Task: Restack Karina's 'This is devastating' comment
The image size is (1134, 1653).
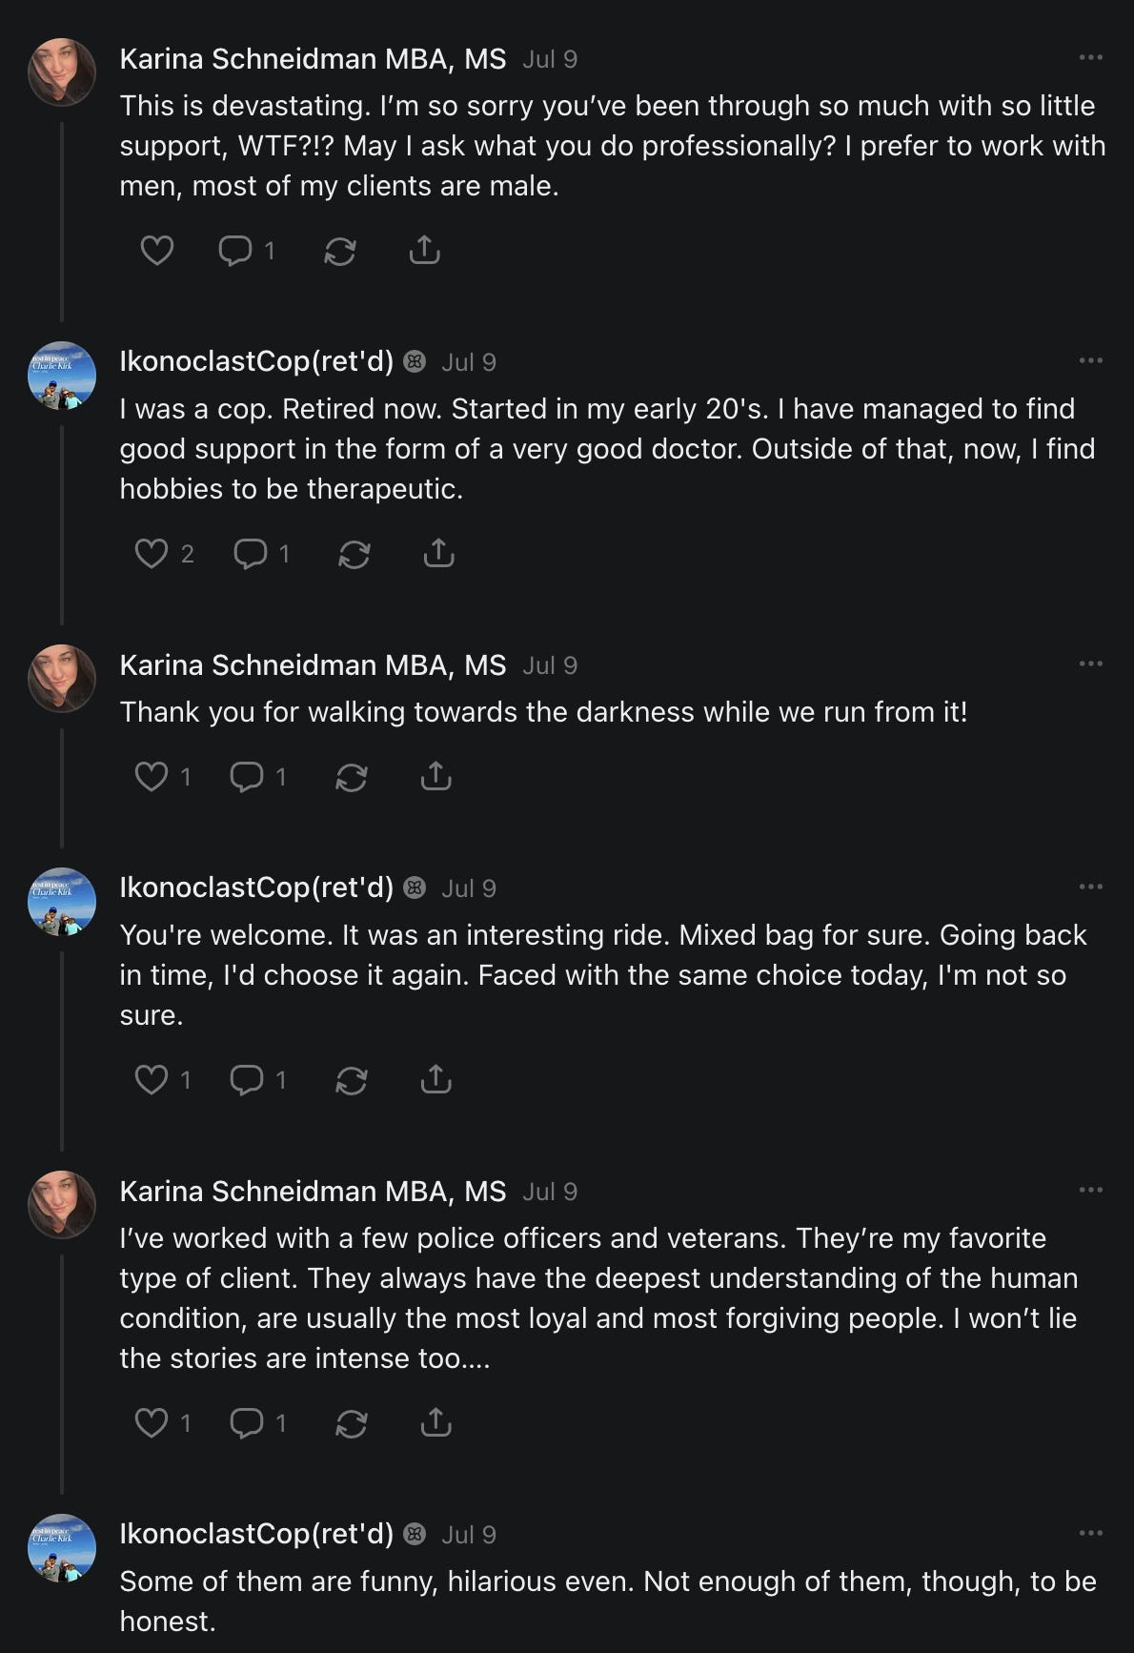Action: (340, 251)
